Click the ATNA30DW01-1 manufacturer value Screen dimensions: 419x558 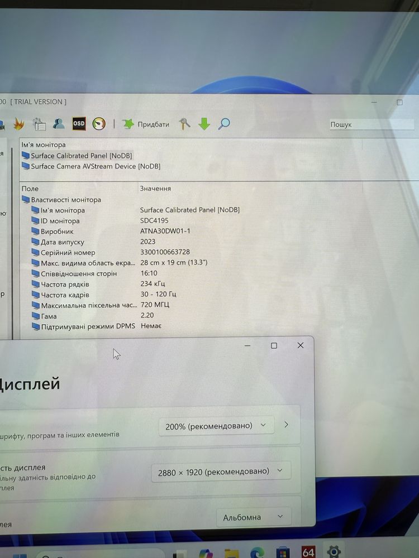(x=165, y=231)
